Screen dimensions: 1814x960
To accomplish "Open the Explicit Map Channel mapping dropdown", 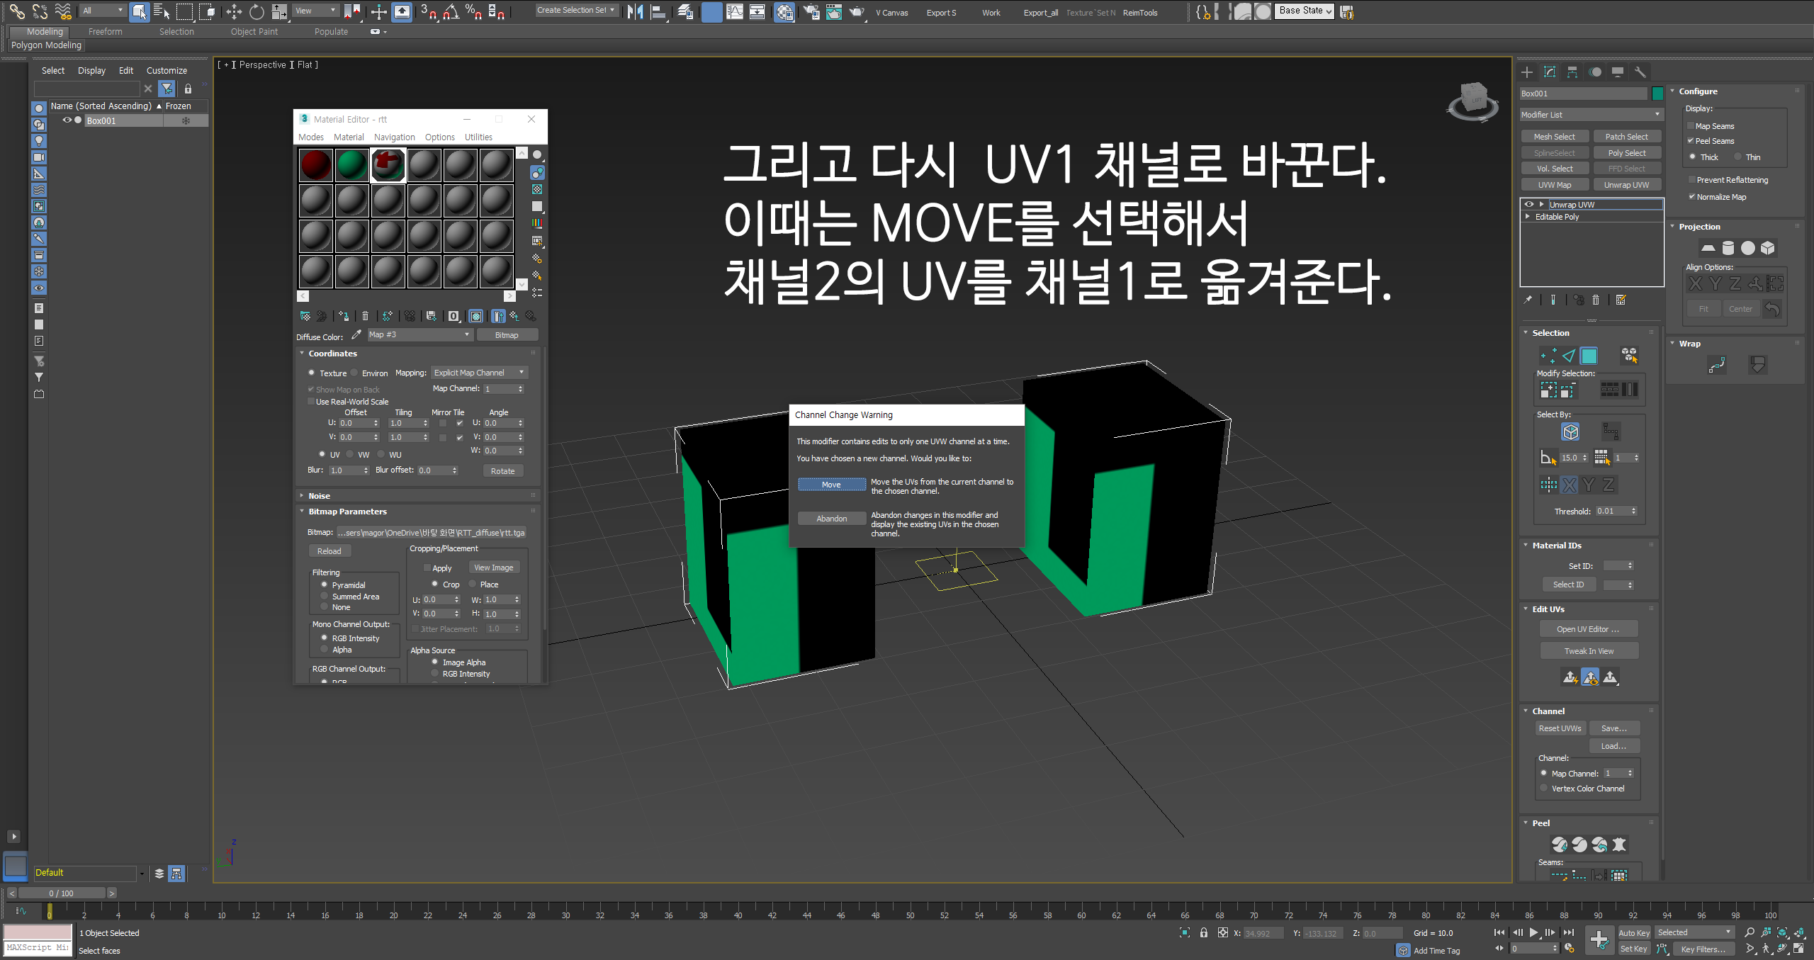I will (x=479, y=373).
